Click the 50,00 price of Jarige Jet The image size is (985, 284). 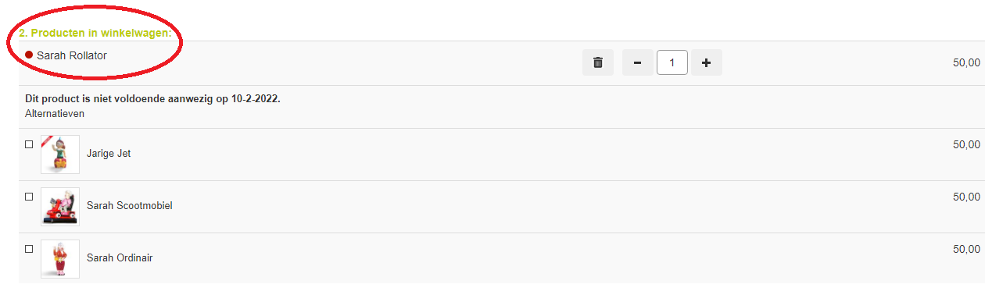coord(966,144)
